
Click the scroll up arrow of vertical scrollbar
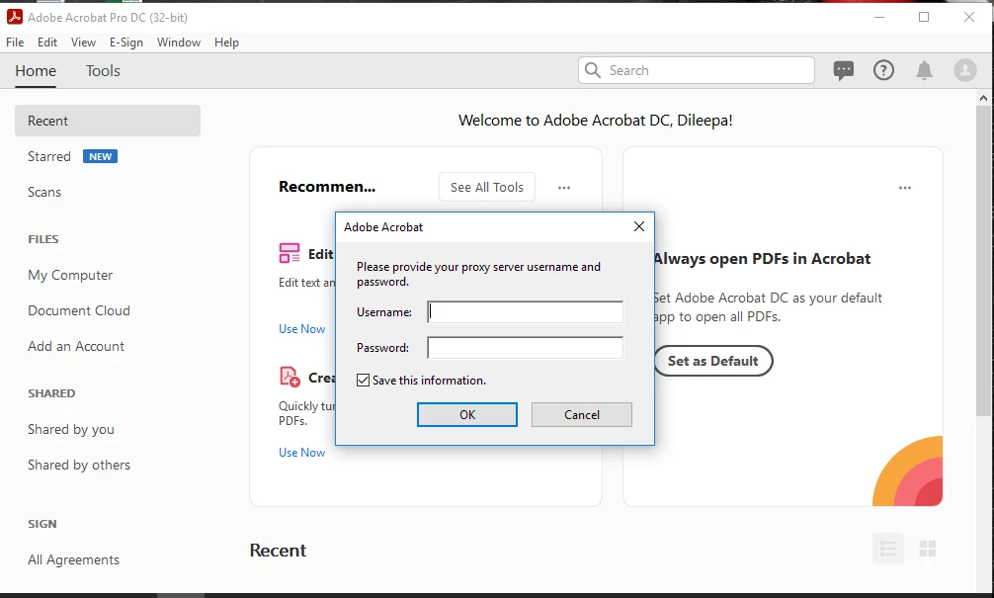point(983,98)
